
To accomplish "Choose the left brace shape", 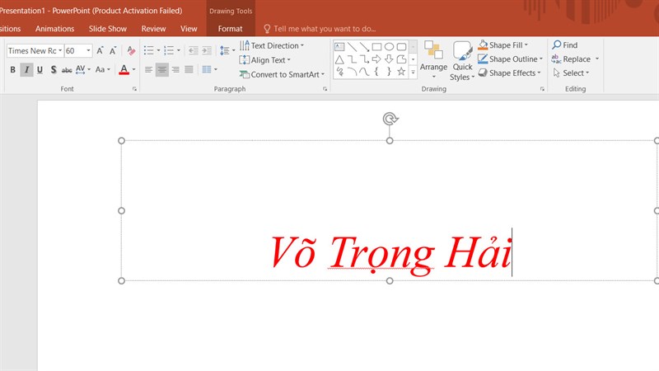I will (x=377, y=72).
